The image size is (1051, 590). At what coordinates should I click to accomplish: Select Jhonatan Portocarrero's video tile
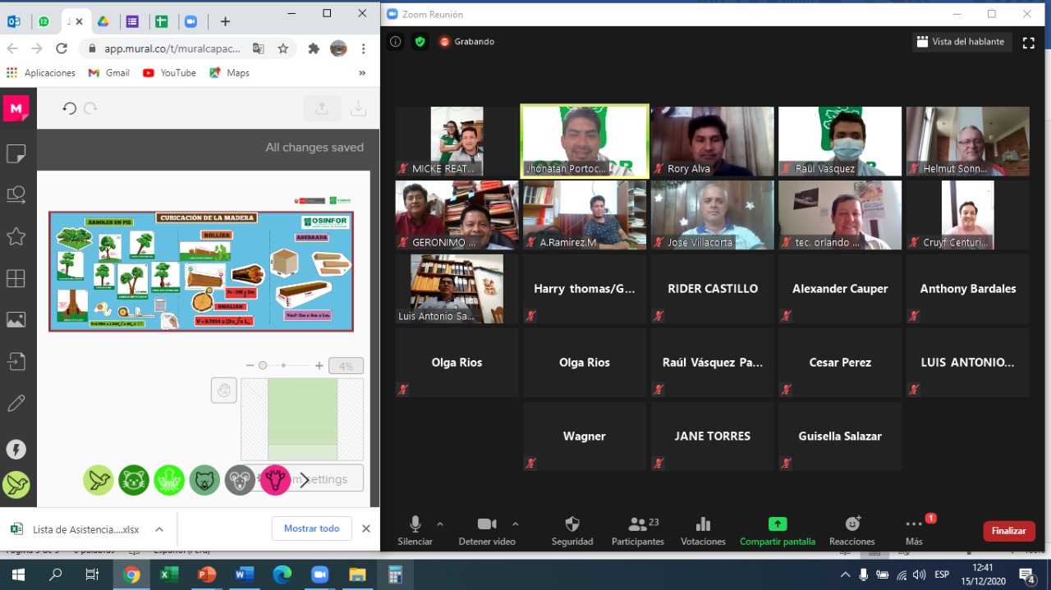pos(585,141)
